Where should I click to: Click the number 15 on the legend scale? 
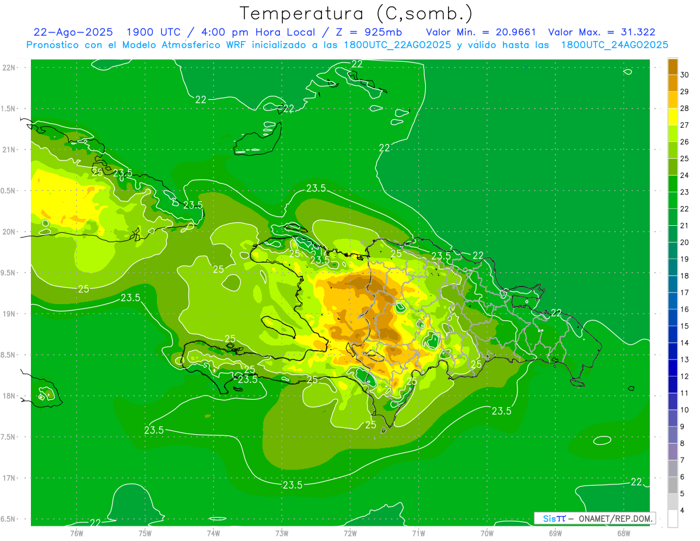coord(684,326)
